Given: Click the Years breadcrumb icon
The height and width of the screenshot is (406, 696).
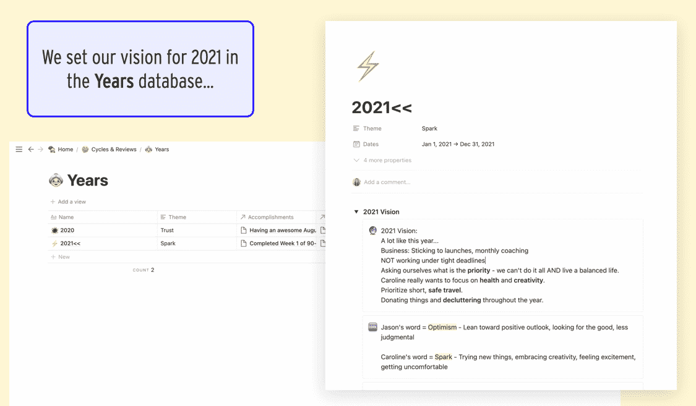Looking at the screenshot, I should click(x=148, y=150).
